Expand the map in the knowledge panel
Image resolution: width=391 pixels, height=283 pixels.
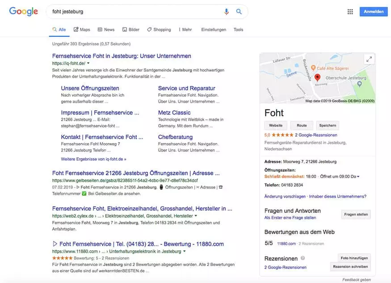pos(369,59)
